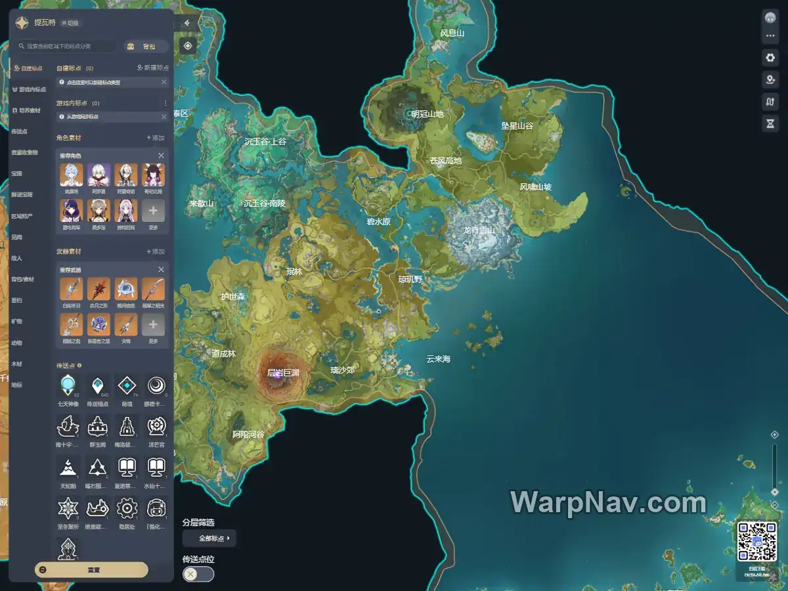The height and width of the screenshot is (591, 788).
Task: Select the 群玉阁 palace icon
Action: click(98, 426)
